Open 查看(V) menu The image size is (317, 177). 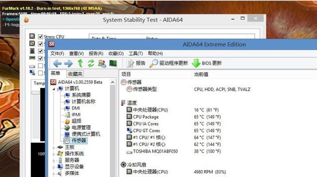point(76,54)
